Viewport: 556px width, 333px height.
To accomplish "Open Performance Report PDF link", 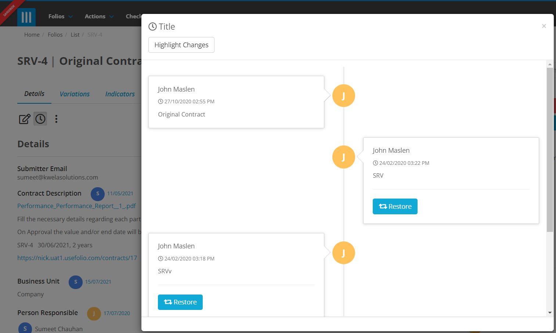I will click(76, 206).
